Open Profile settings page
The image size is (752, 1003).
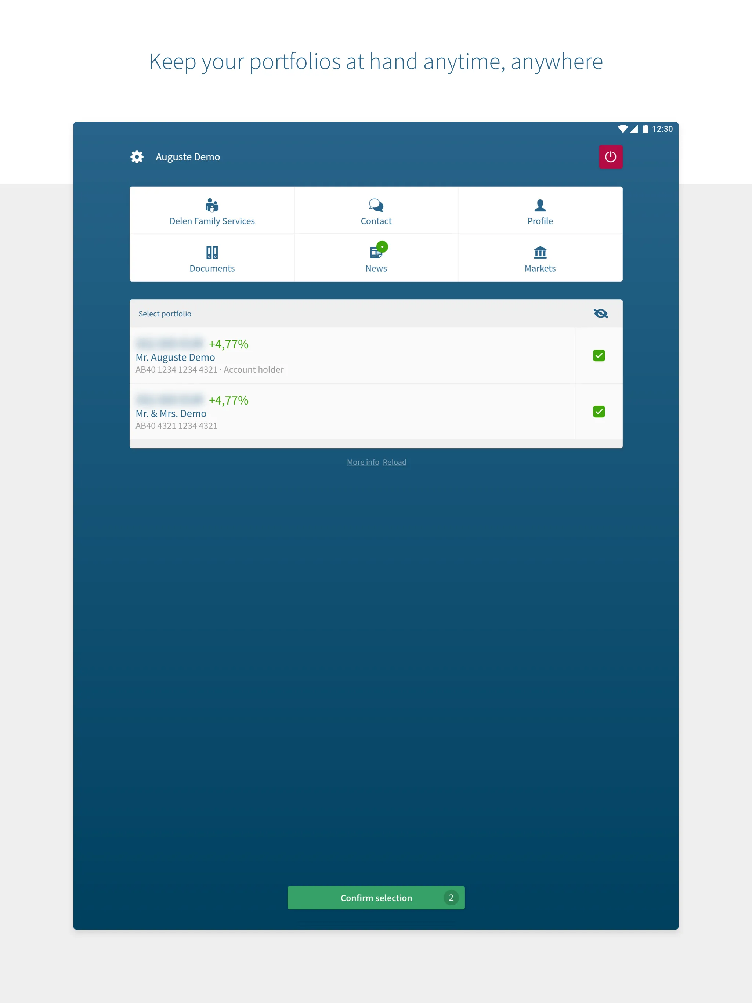point(539,209)
